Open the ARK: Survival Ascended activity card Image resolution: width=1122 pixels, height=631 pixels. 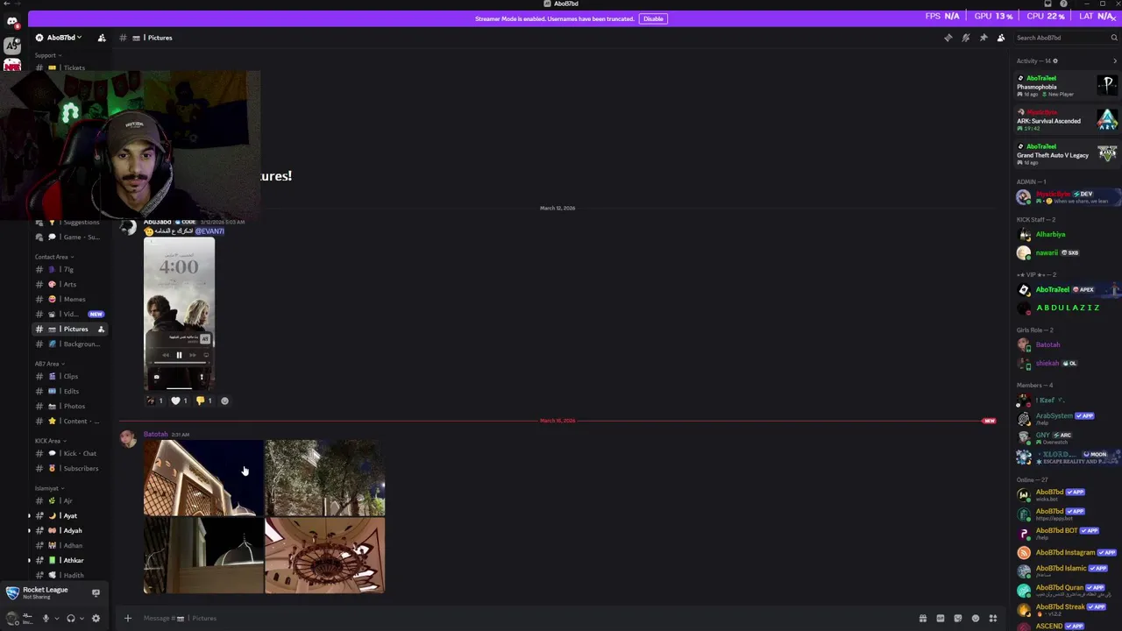pyautogui.click(x=1068, y=120)
